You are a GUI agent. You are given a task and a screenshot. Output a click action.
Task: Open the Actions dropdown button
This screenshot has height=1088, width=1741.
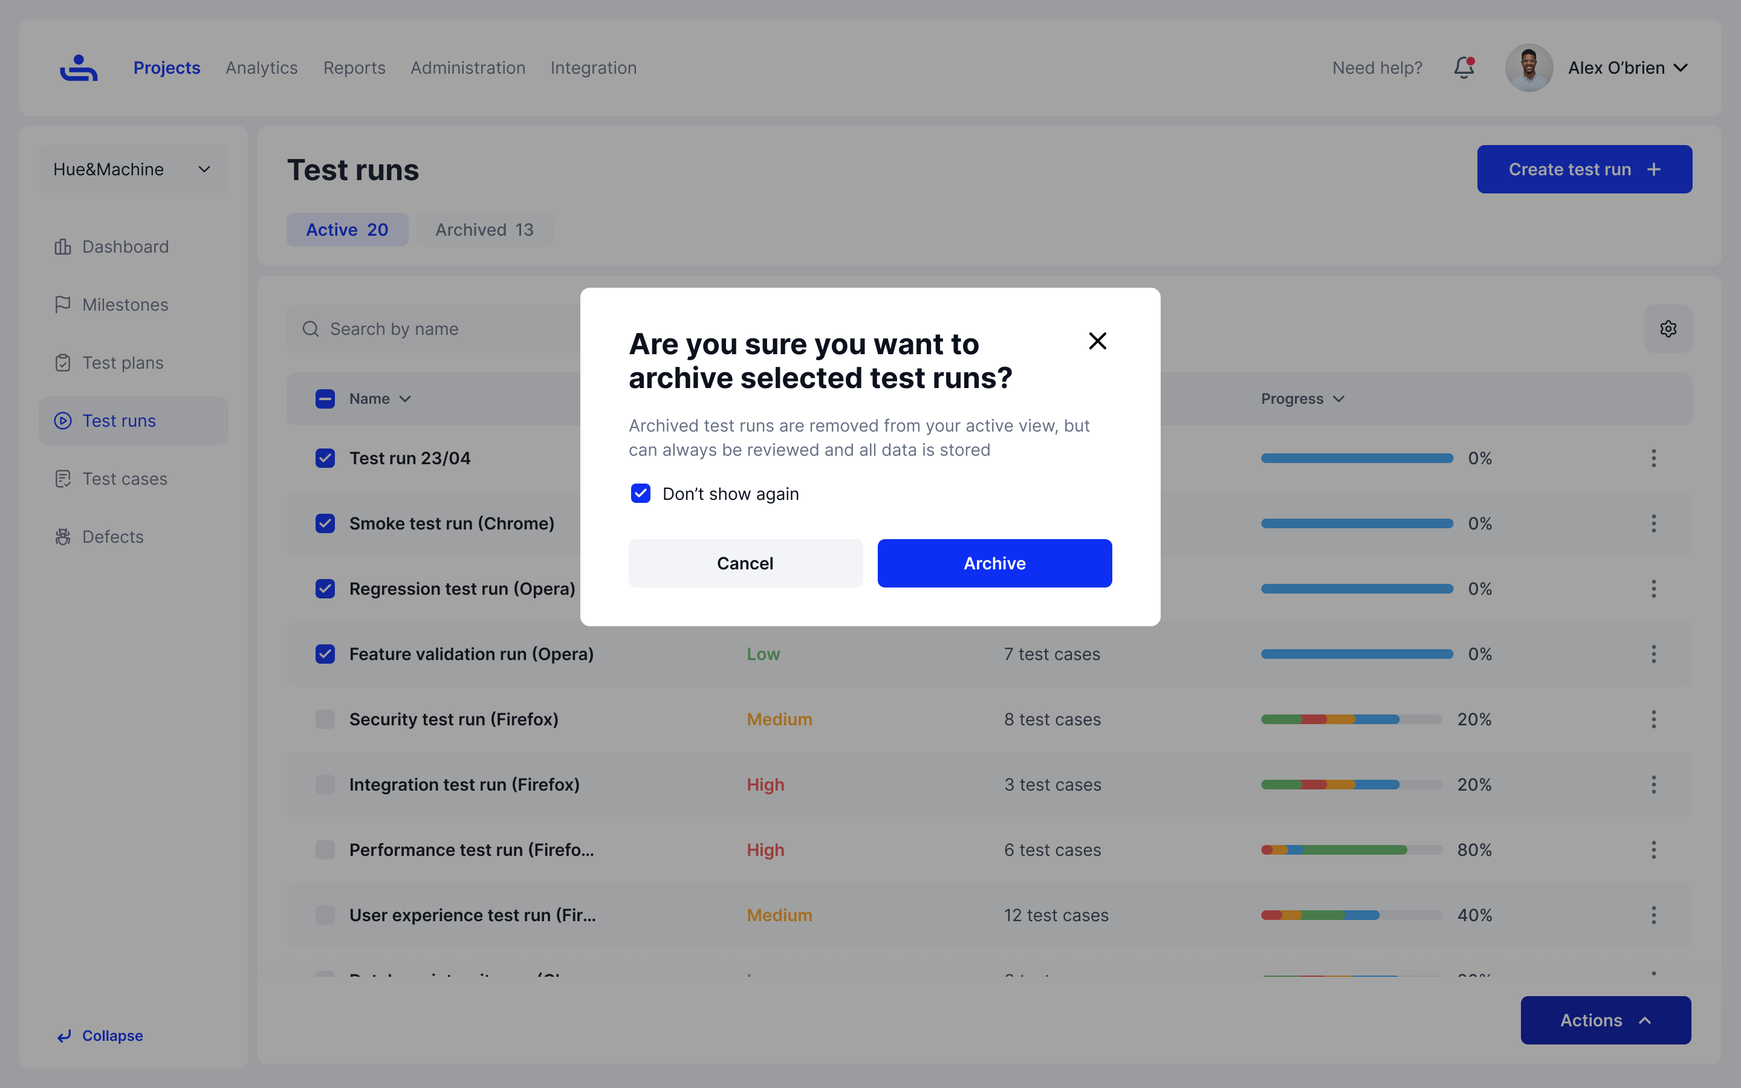1605,1020
